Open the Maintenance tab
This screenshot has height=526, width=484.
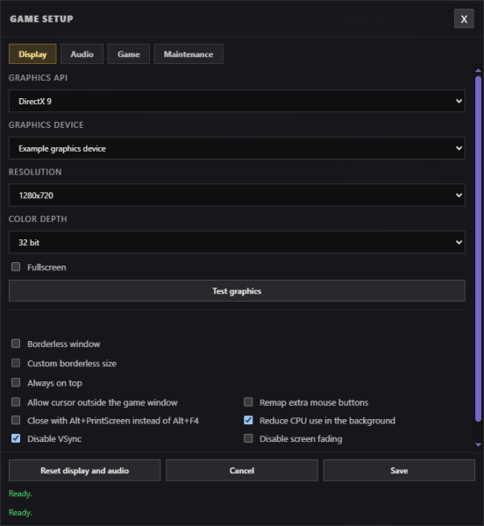coord(189,54)
